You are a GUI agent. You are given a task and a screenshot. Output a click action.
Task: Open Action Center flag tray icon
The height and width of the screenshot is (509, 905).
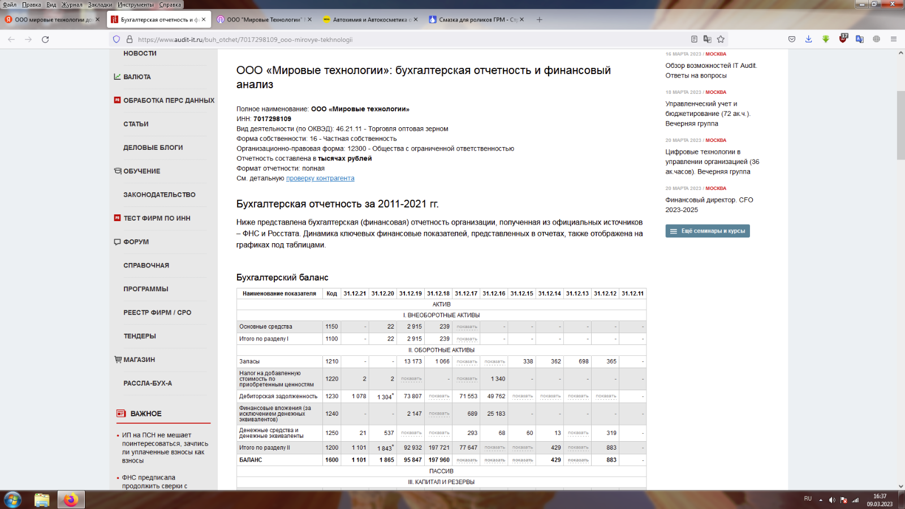(x=843, y=500)
